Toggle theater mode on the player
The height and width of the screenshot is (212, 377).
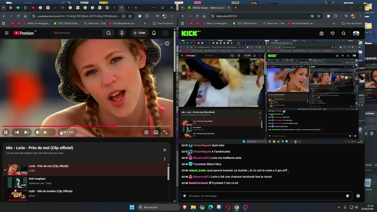pos(156,132)
